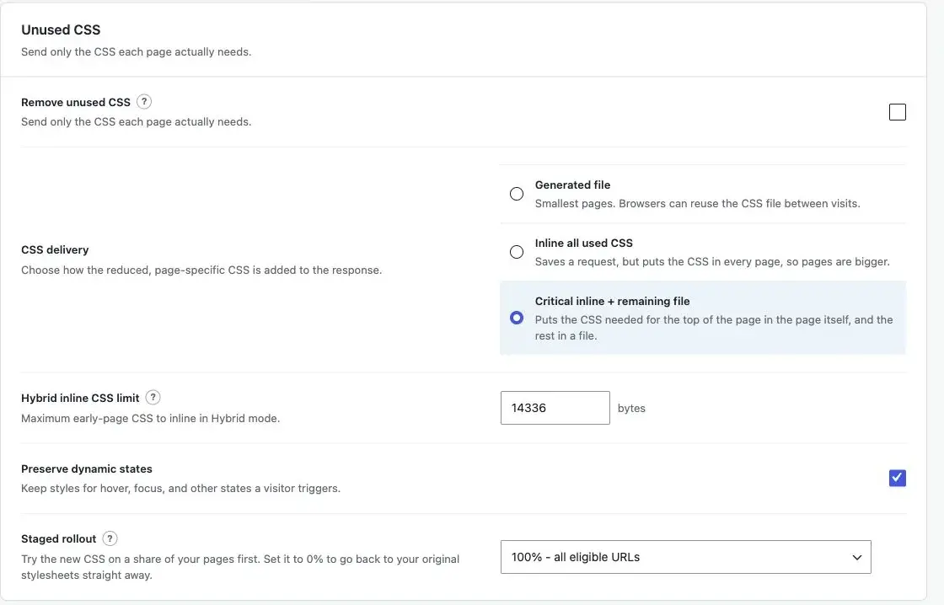Image resolution: width=944 pixels, height=605 pixels.
Task: Click 'Keep styles for hover, focus' description
Action: (180, 488)
